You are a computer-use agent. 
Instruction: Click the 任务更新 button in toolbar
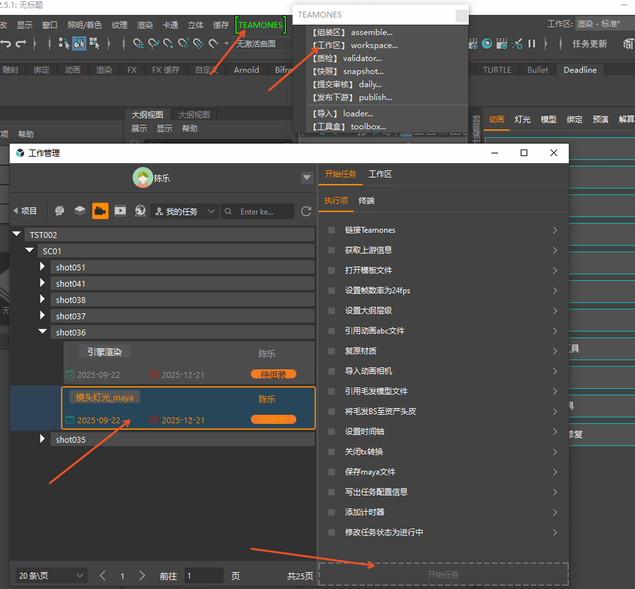click(x=589, y=44)
